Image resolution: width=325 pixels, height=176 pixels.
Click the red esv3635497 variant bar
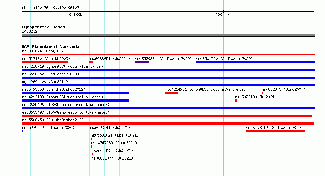coord(168,116)
